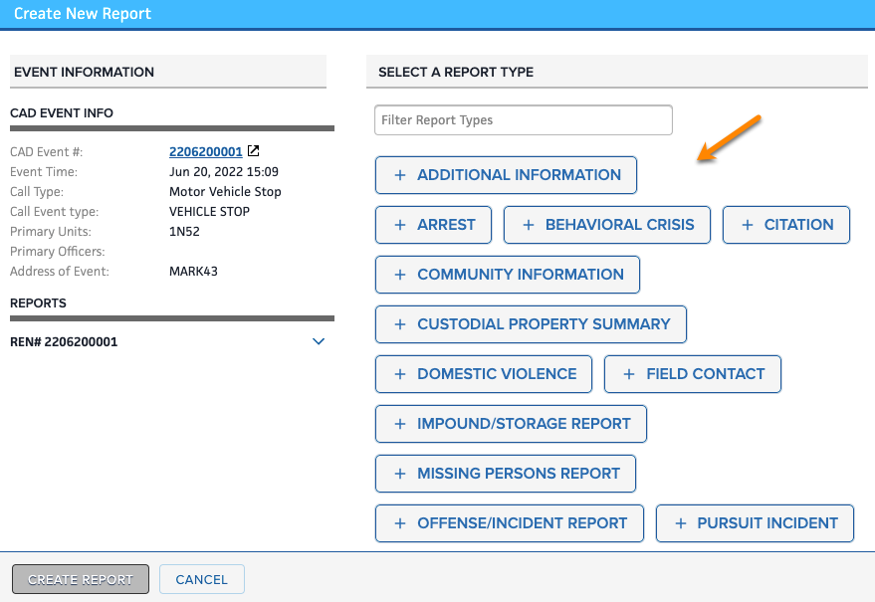Pick the Missing Persons Report type
The width and height of the screenshot is (875, 602).
(506, 474)
